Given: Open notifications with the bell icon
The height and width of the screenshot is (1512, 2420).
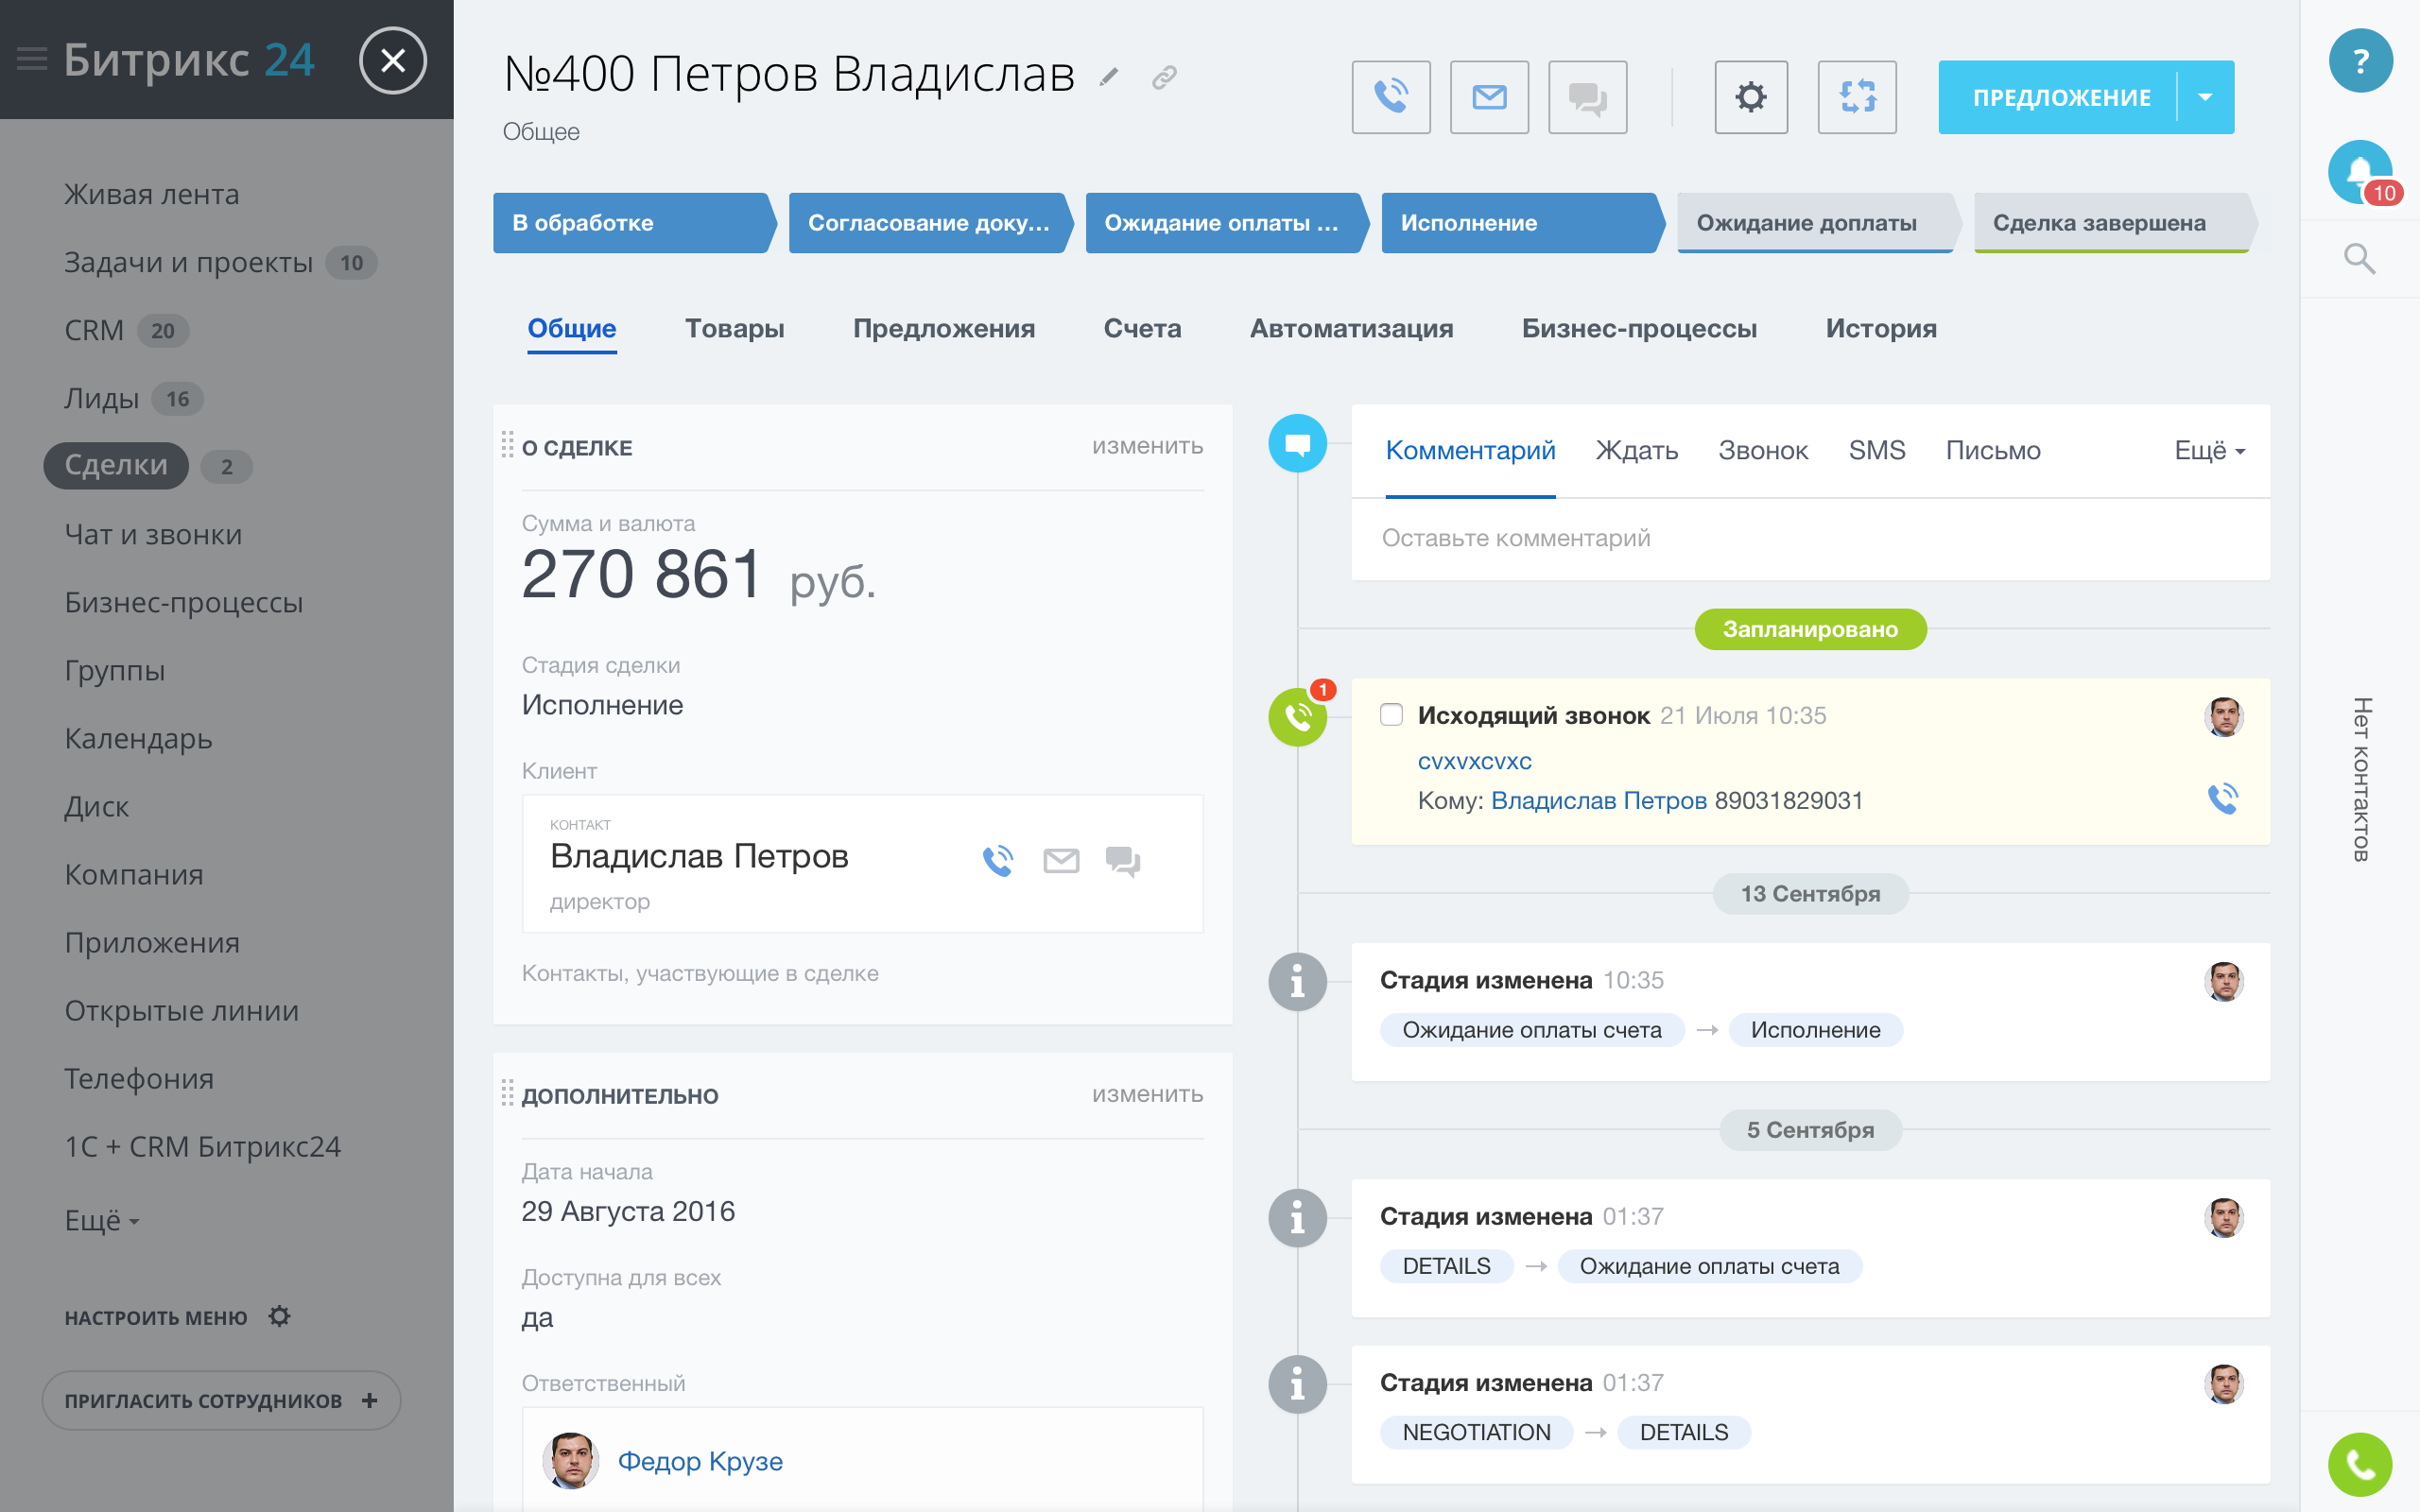Looking at the screenshot, I should pos(2359,171).
